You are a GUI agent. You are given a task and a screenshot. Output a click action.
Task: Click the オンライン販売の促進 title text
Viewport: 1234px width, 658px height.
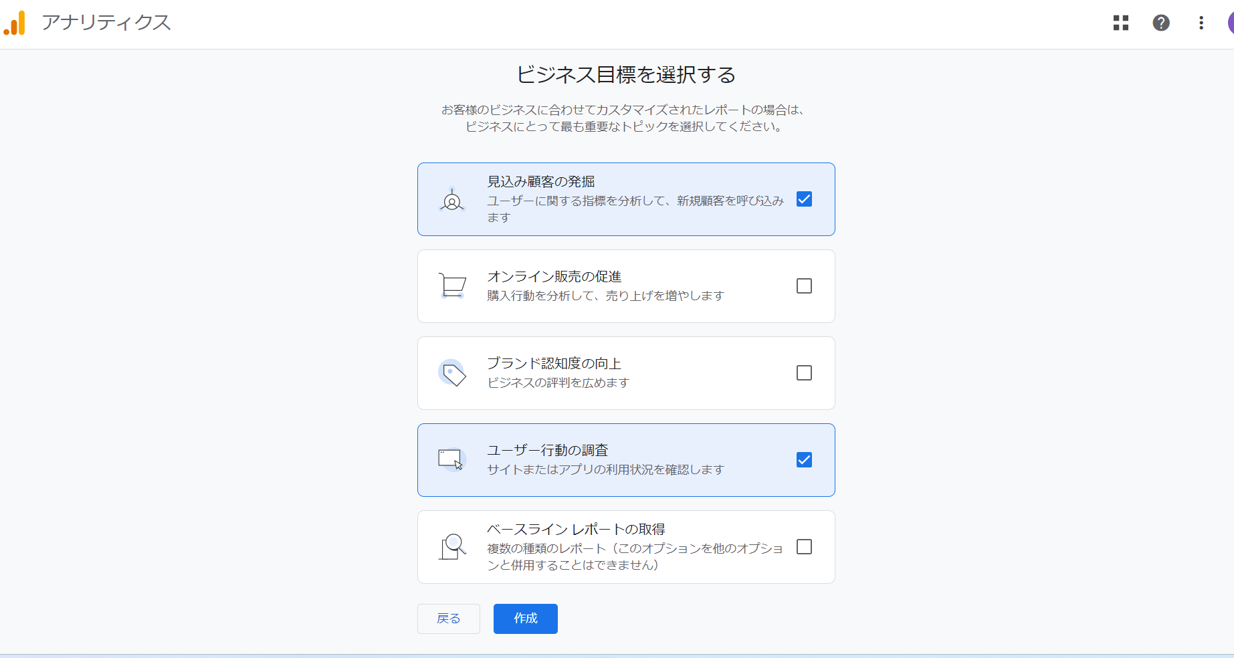[x=554, y=276]
